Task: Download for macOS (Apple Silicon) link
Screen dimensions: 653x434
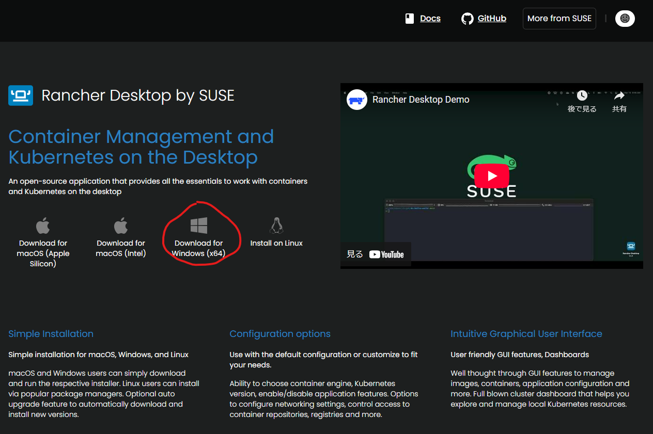Action: point(43,253)
